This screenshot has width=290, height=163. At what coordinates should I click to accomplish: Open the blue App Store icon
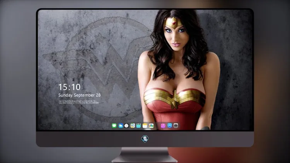(170, 126)
